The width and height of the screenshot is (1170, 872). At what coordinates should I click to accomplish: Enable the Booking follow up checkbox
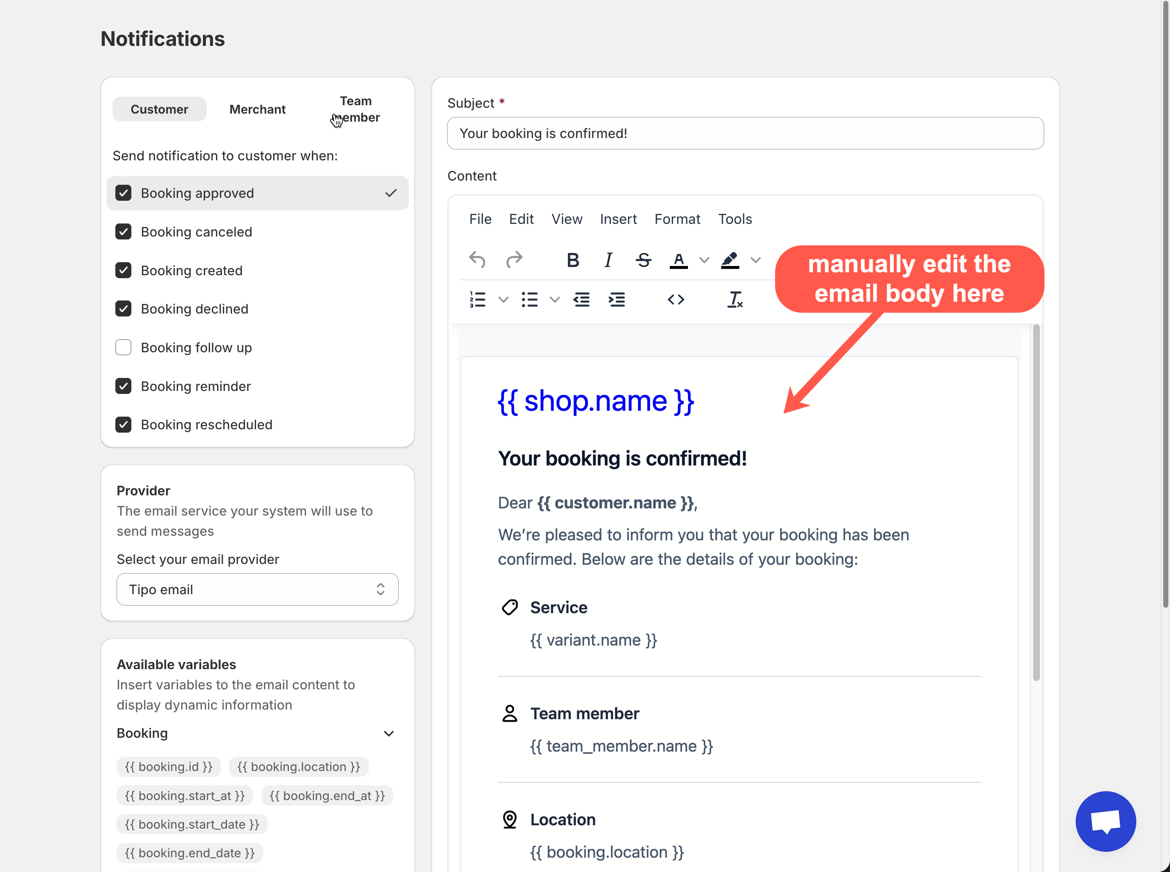(x=123, y=347)
